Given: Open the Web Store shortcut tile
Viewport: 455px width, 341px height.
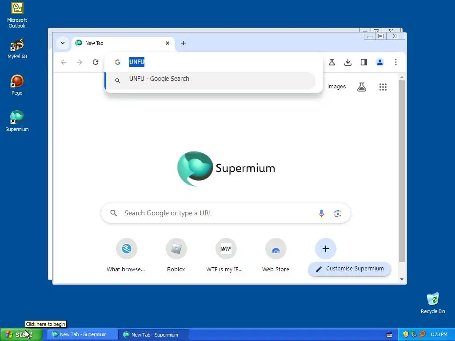Looking at the screenshot, I should coord(275,255).
